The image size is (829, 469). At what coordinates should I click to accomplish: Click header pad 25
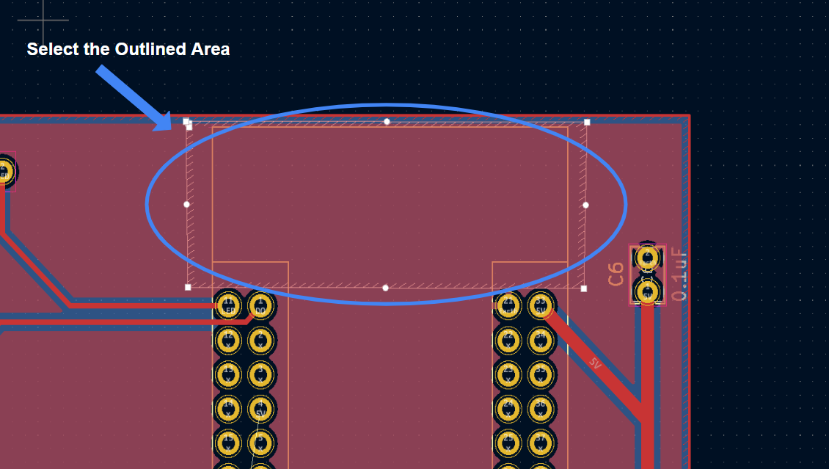[508, 443]
